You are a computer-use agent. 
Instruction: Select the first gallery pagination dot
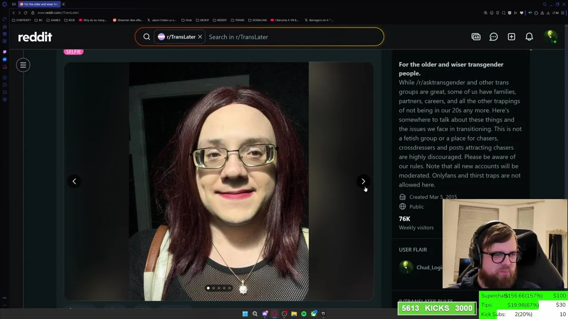(x=208, y=288)
